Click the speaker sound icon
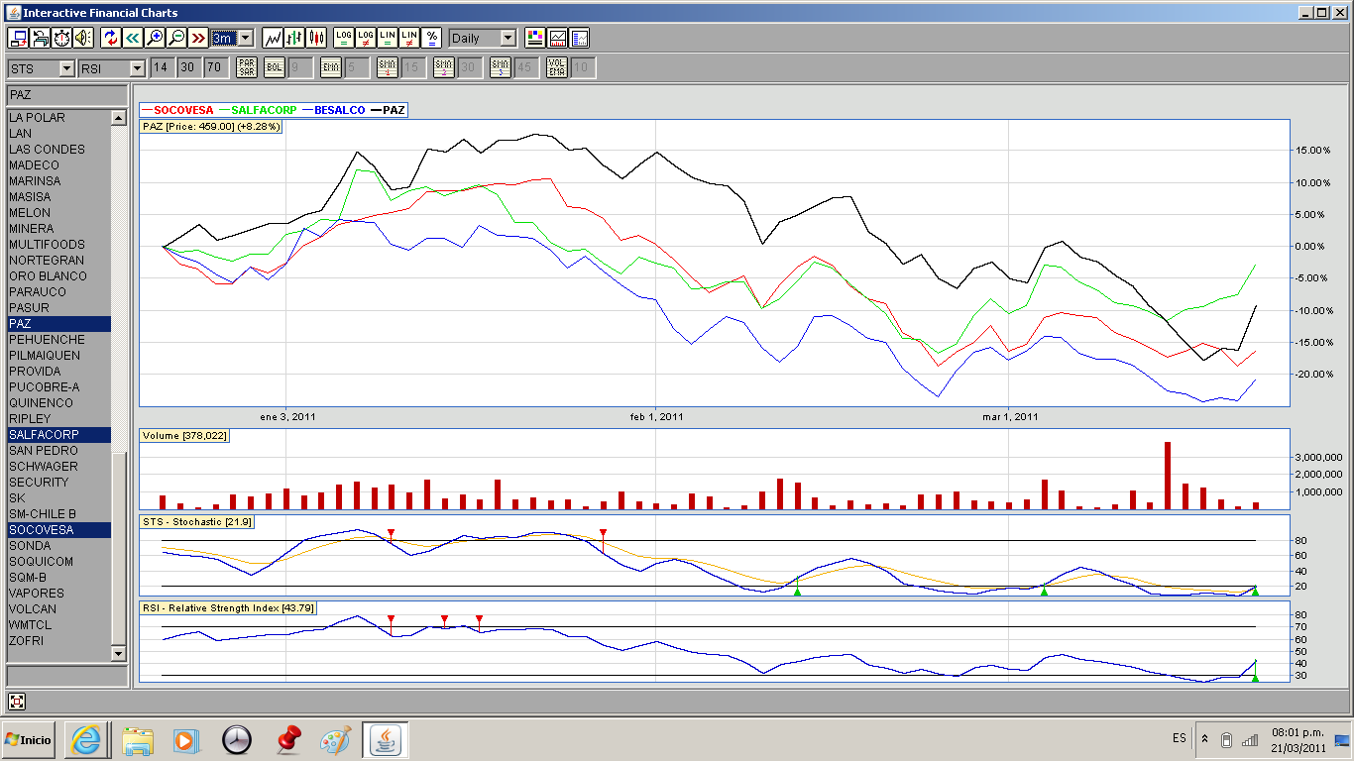 [x=83, y=38]
